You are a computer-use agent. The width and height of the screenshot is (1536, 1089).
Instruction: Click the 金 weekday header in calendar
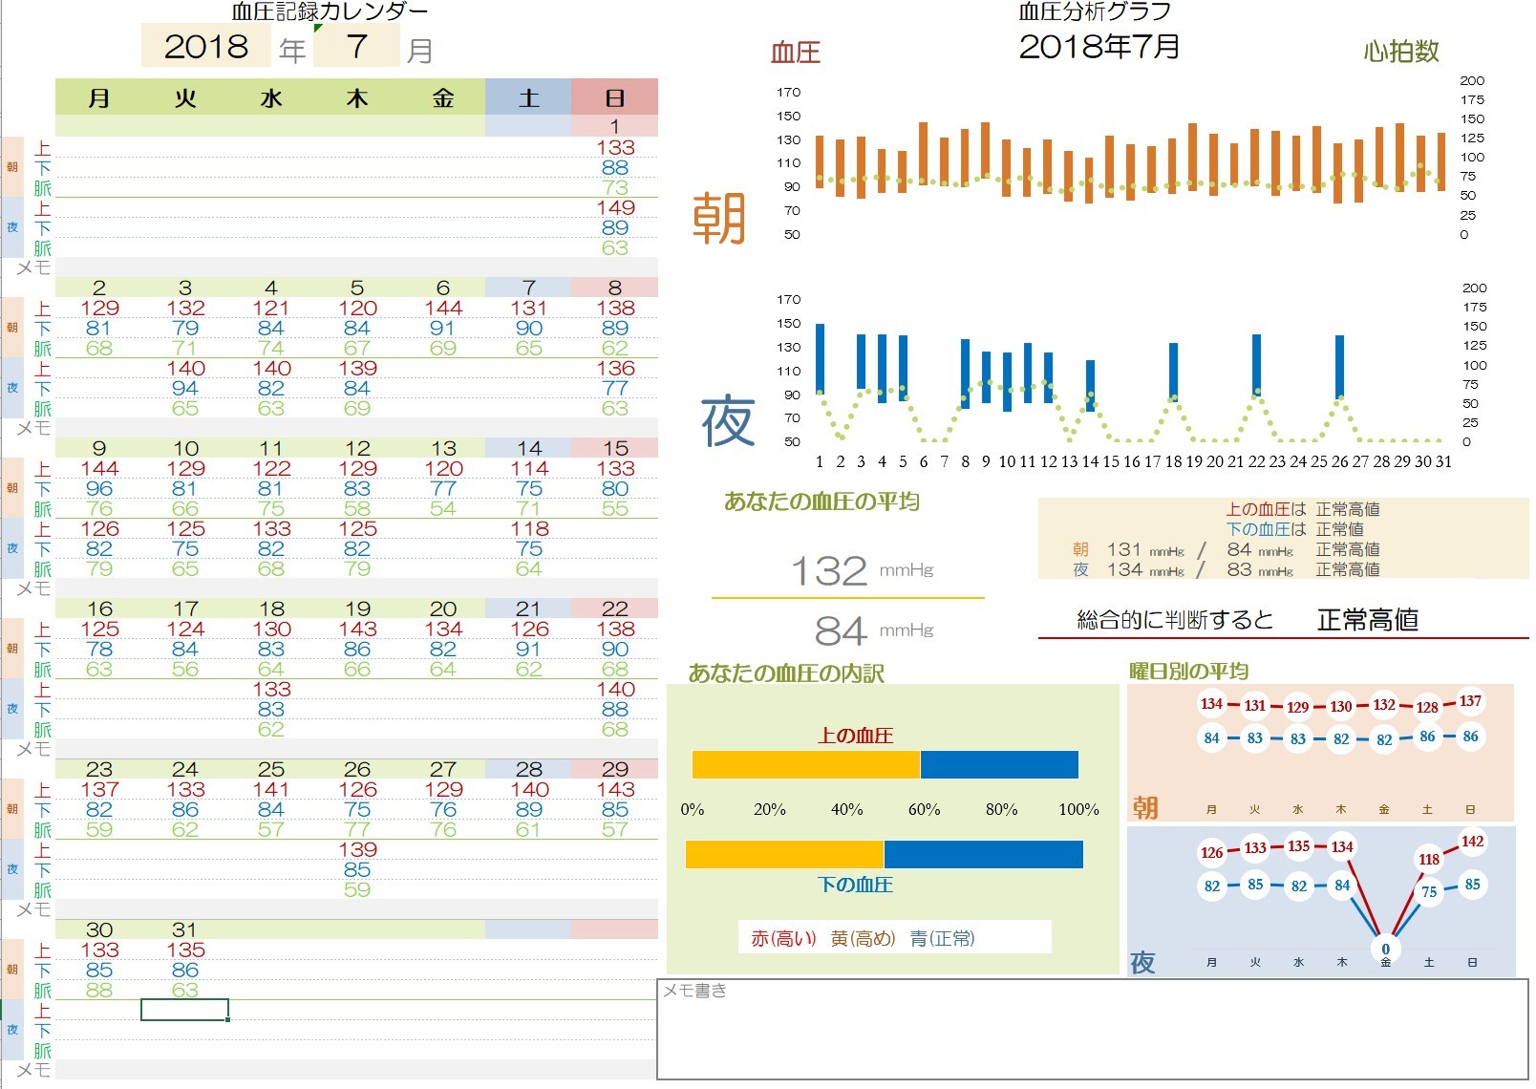pos(442,97)
